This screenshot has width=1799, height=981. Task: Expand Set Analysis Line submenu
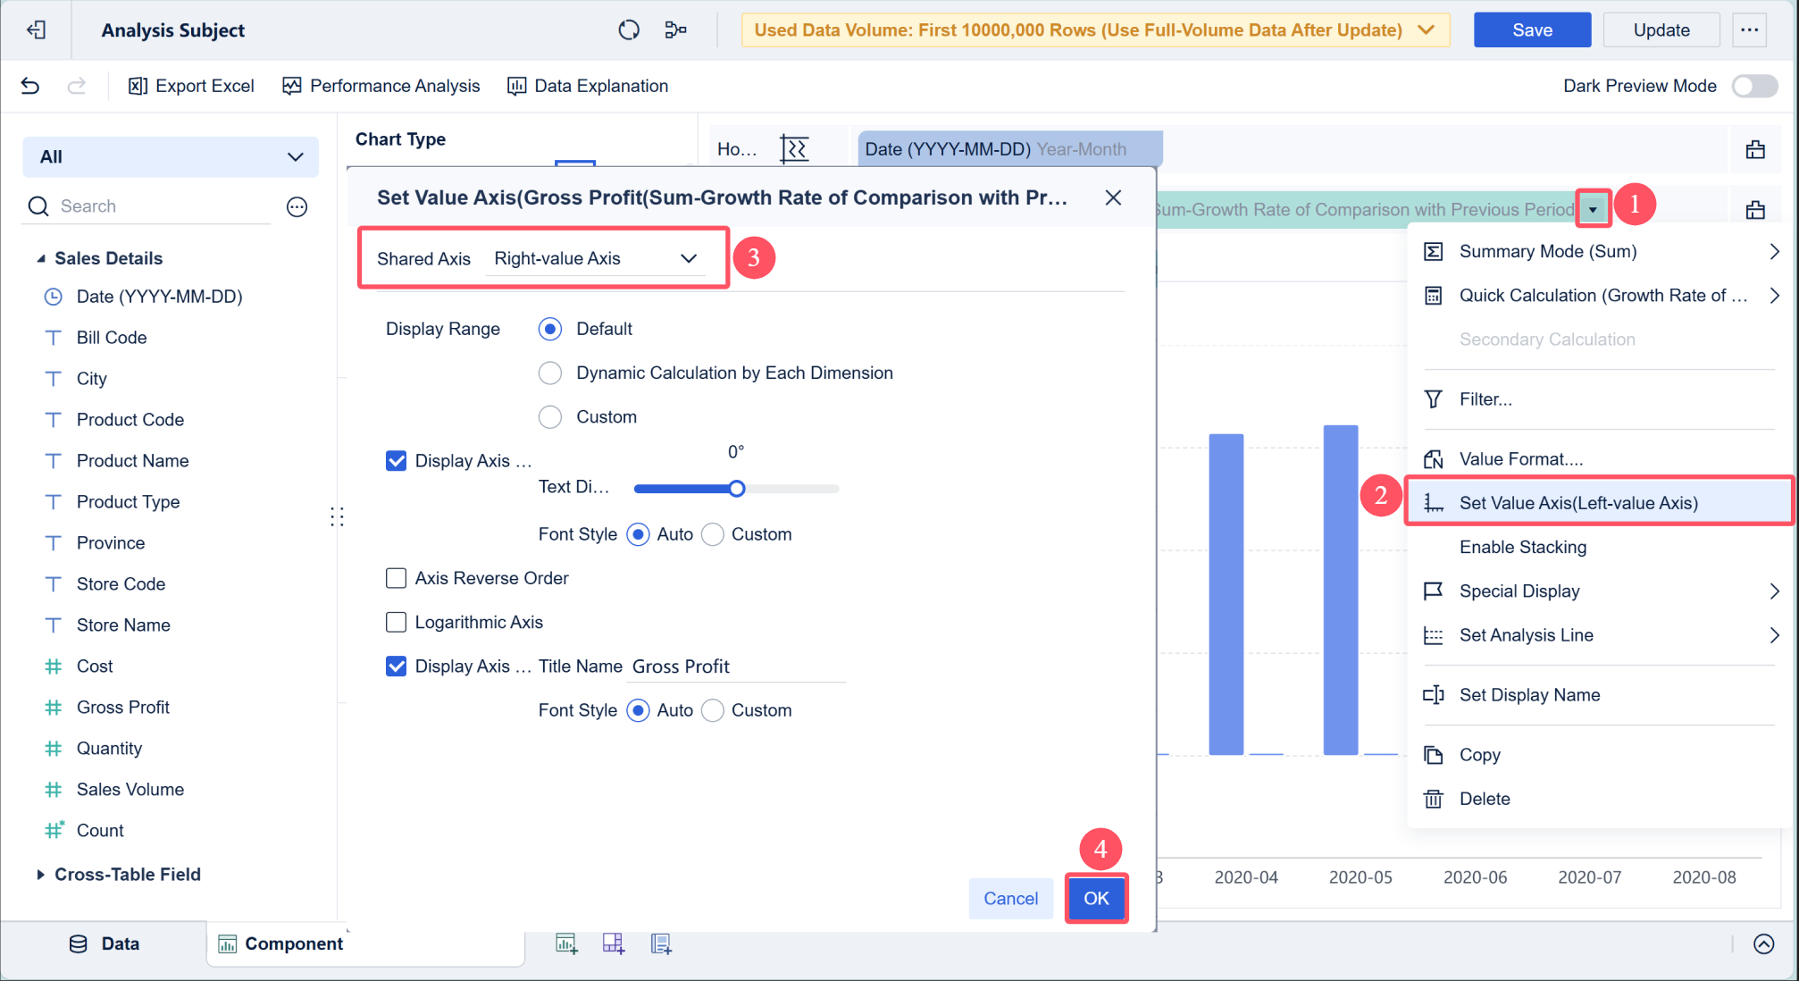coord(1775,635)
